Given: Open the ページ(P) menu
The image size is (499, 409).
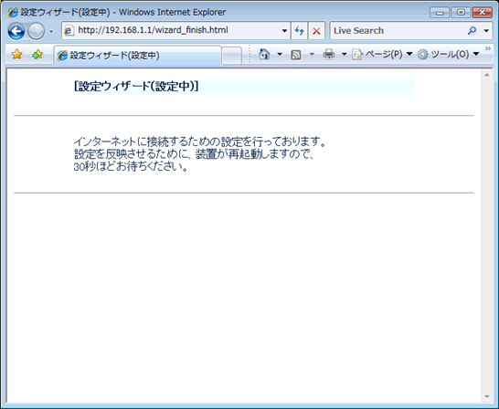Looking at the screenshot, I should pyautogui.click(x=382, y=55).
